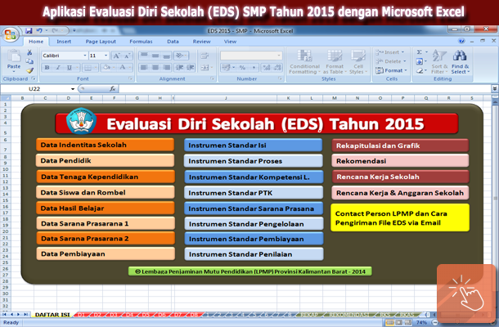Screen dimensions: 499x327
Task: Open Data Pembiayaan button
Action: (106, 254)
